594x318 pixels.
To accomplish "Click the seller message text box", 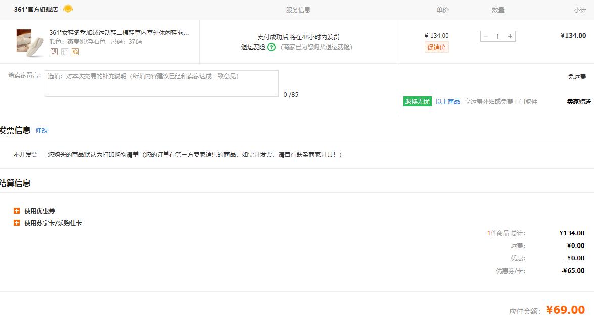I will 161,83.
